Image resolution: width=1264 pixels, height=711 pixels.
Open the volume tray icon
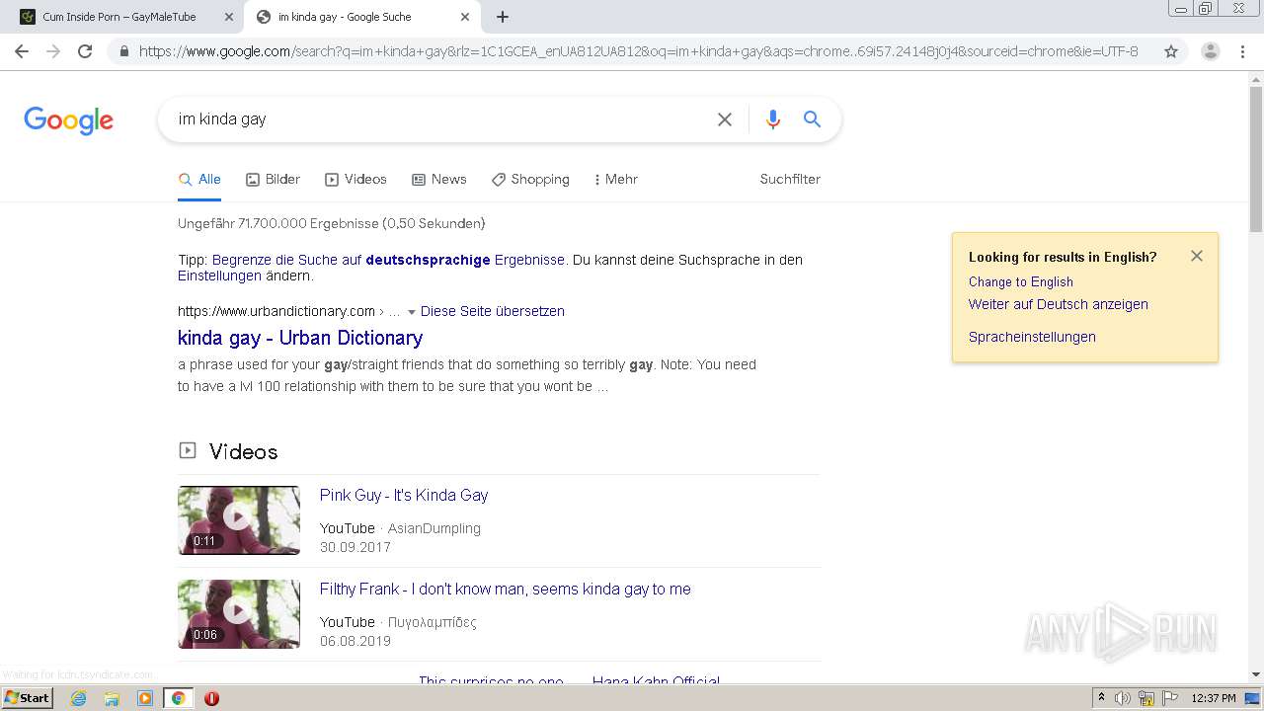point(1123,698)
